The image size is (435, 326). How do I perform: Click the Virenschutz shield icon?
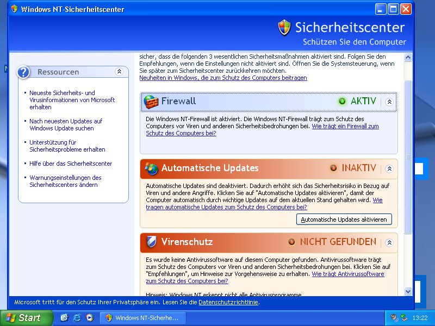click(151, 242)
